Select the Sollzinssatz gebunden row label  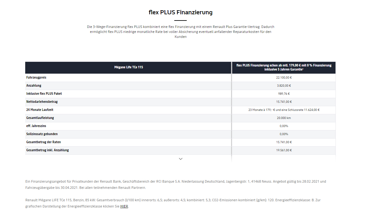[x=42, y=134]
